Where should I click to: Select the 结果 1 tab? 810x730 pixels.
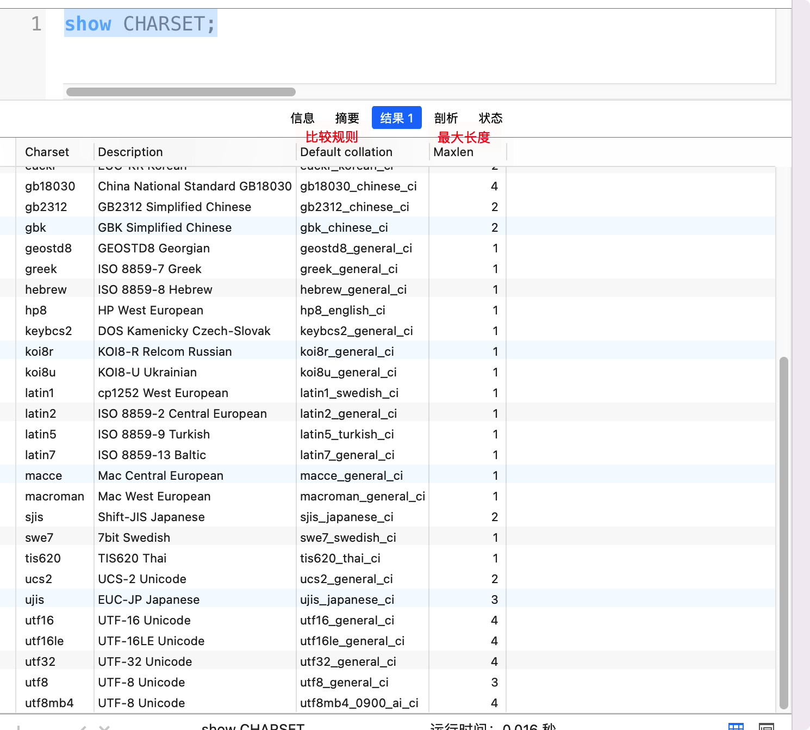397,118
